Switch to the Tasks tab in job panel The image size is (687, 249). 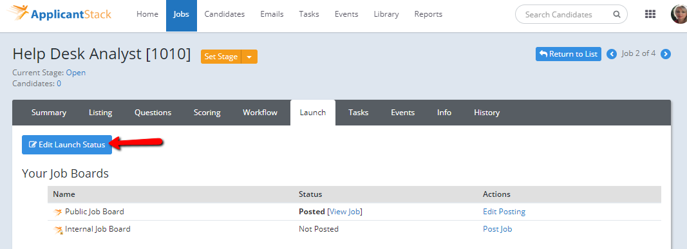pos(359,113)
